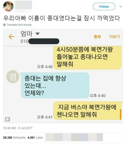Tap the 통화 call option
127x145 pixels.
[97, 37]
